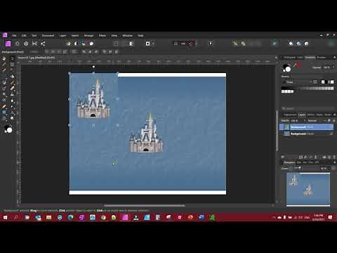Switch to the Photo persona
The height and width of the screenshot is (253, 337).
coord(8,44)
